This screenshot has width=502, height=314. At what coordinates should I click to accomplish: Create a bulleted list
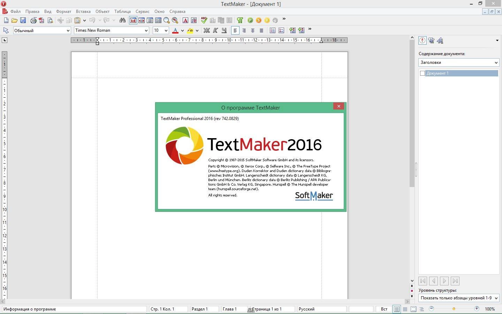(273, 30)
